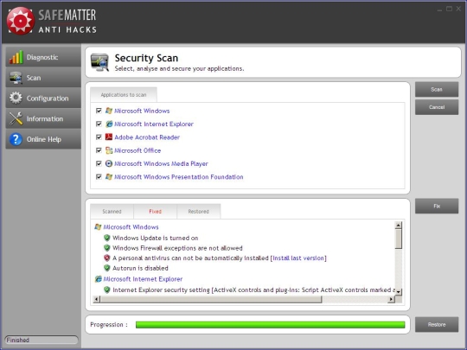Click the Restore button
The width and height of the screenshot is (467, 350).
[437, 324]
